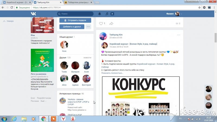Click the Реклама footer link

tap(35, 101)
